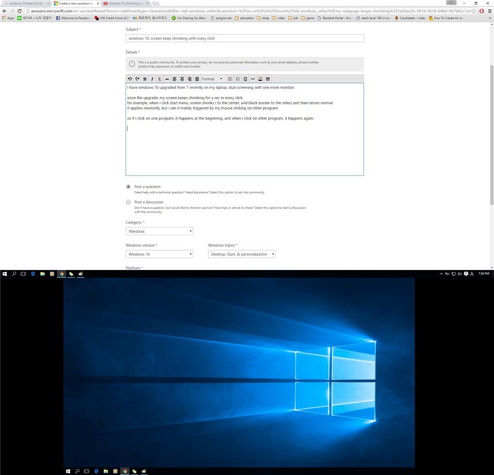
Task: Align text right in the editor
Action: coord(189,79)
